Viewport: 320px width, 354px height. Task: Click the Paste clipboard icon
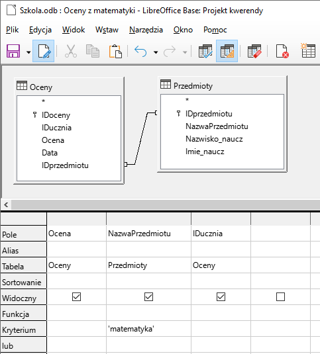[115, 51]
